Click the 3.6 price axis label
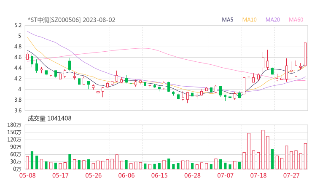Viewport: 312px width, 185px height. click(x=18, y=110)
